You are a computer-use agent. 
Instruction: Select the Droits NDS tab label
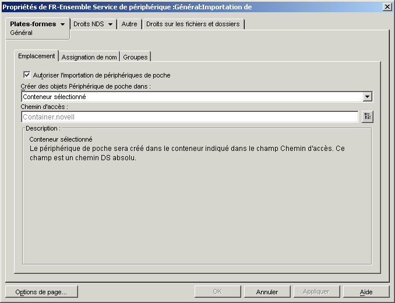[89, 24]
